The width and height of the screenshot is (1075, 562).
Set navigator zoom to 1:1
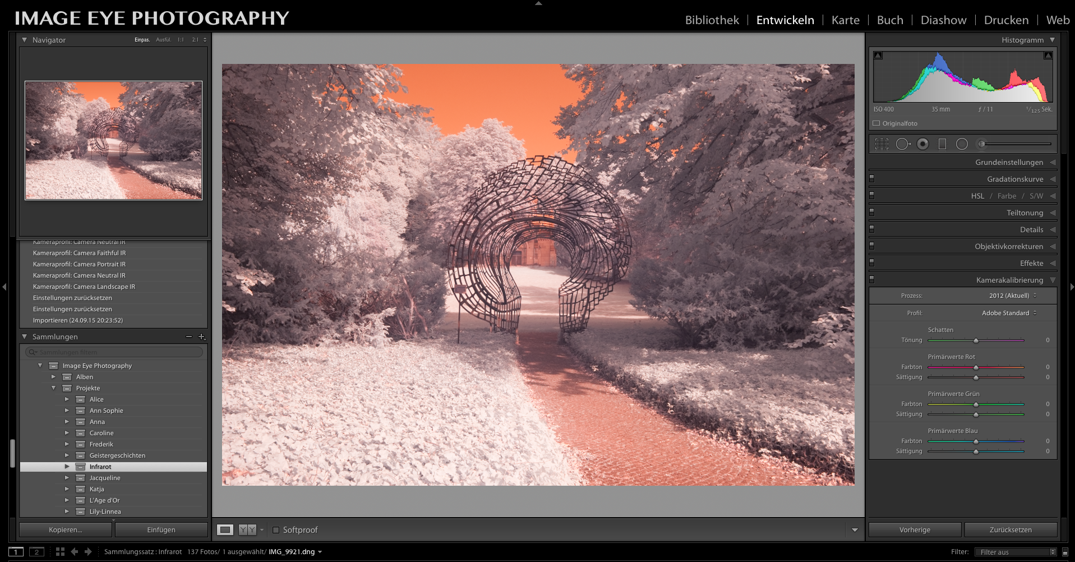tap(181, 40)
